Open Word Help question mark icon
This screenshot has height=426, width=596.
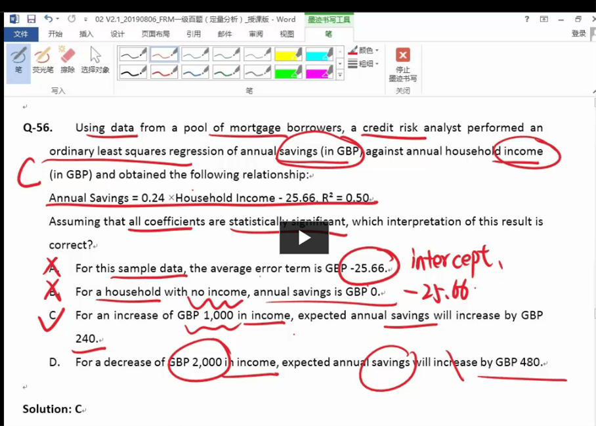click(x=526, y=19)
